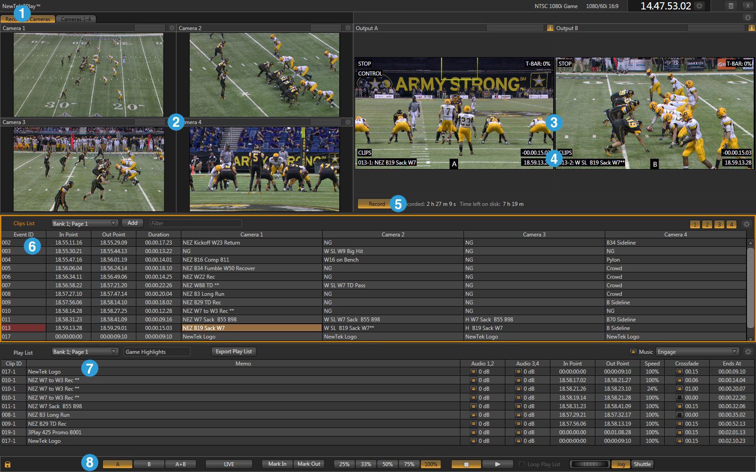This screenshot has height=472, width=756.
Task: Open the Camera 1 configuration gear
Action: [x=172, y=28]
